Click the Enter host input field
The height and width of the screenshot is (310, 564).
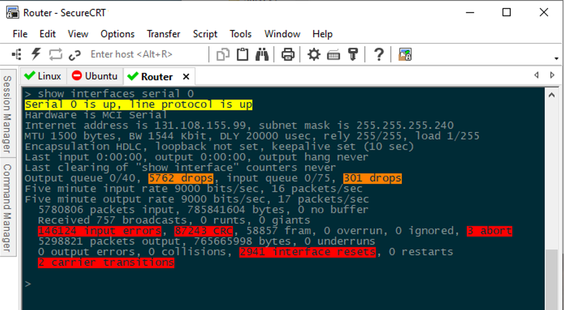pos(144,54)
